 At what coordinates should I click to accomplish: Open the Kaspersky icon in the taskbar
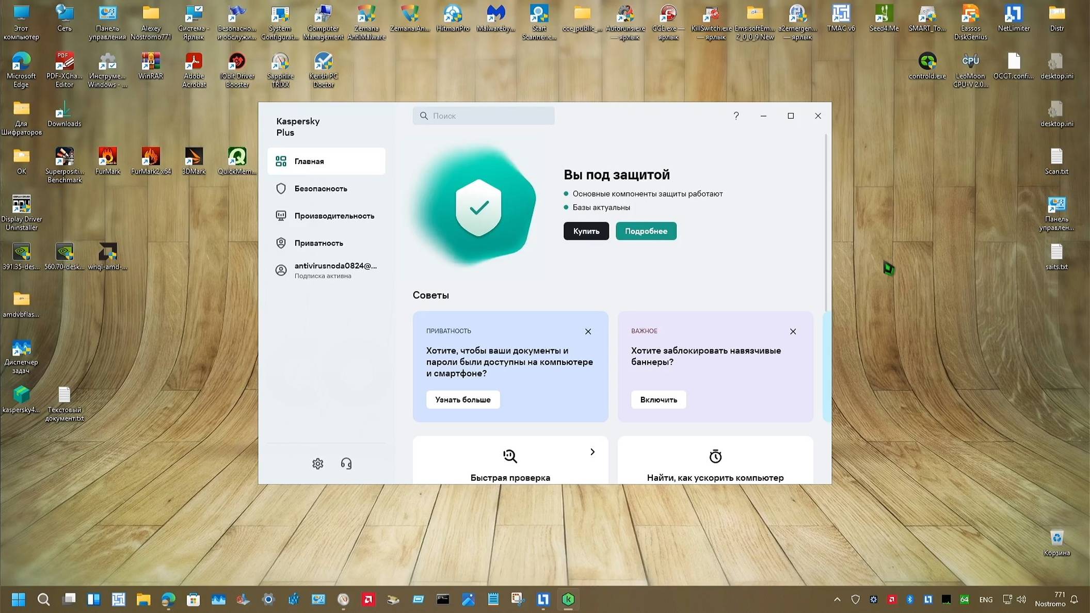coord(568,599)
